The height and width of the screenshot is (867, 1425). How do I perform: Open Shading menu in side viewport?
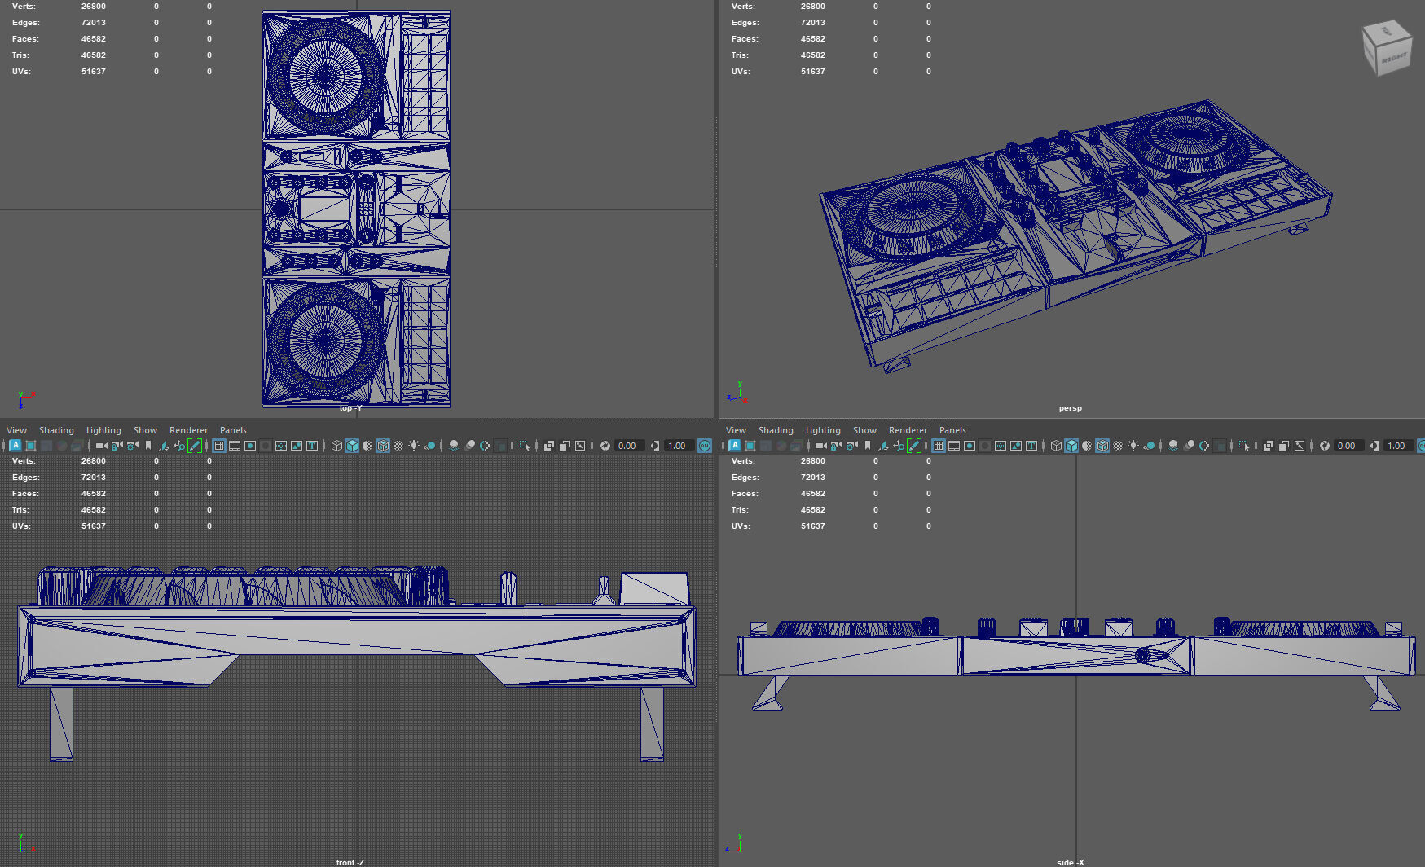pyautogui.click(x=776, y=430)
